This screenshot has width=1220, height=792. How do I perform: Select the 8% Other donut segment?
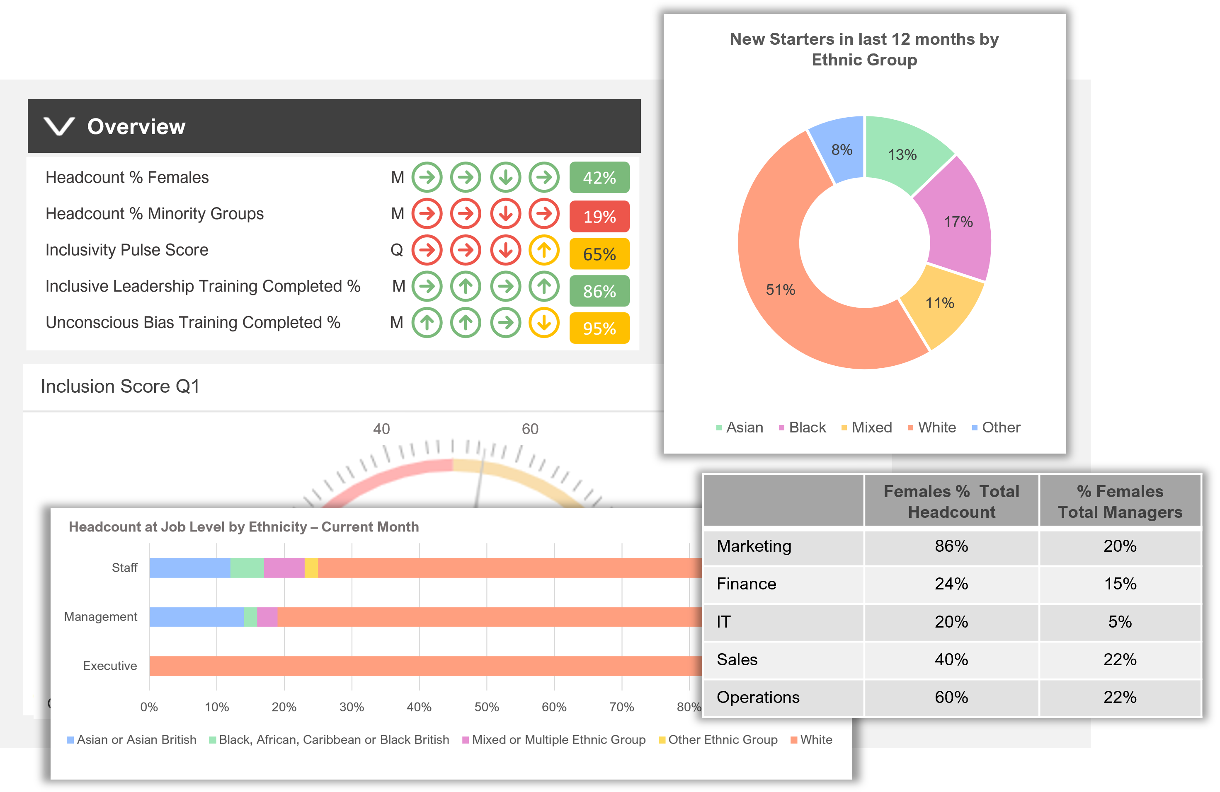pos(841,149)
